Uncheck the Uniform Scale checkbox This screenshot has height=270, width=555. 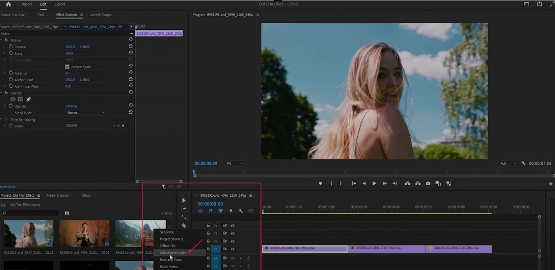pos(67,67)
